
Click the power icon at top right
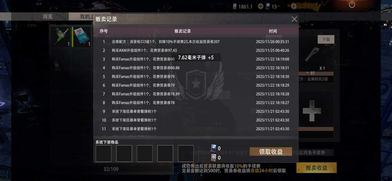(352, 4)
